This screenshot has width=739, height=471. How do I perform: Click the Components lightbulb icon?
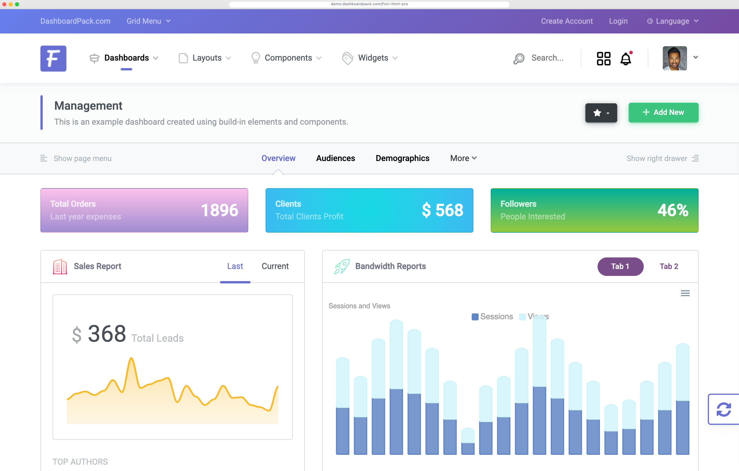click(x=255, y=58)
